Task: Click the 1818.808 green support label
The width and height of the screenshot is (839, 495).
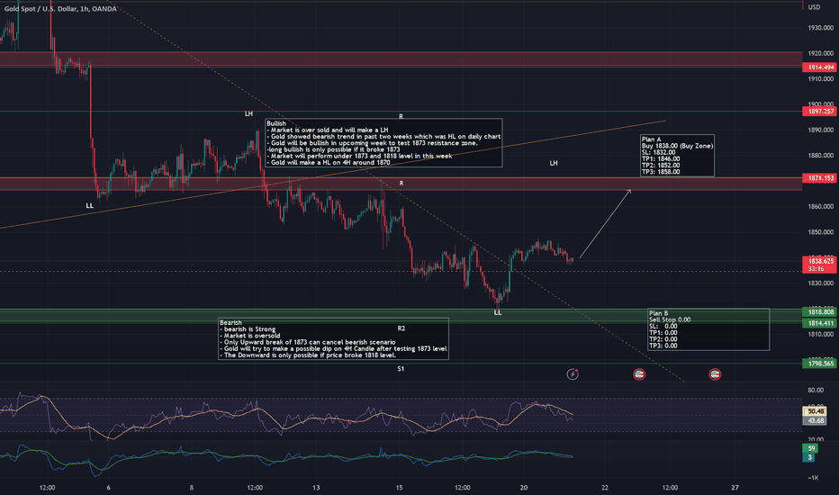Action: 820,311
